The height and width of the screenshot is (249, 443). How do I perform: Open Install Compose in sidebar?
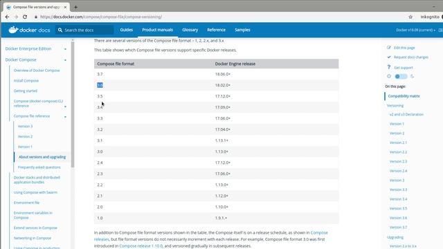coord(26,80)
